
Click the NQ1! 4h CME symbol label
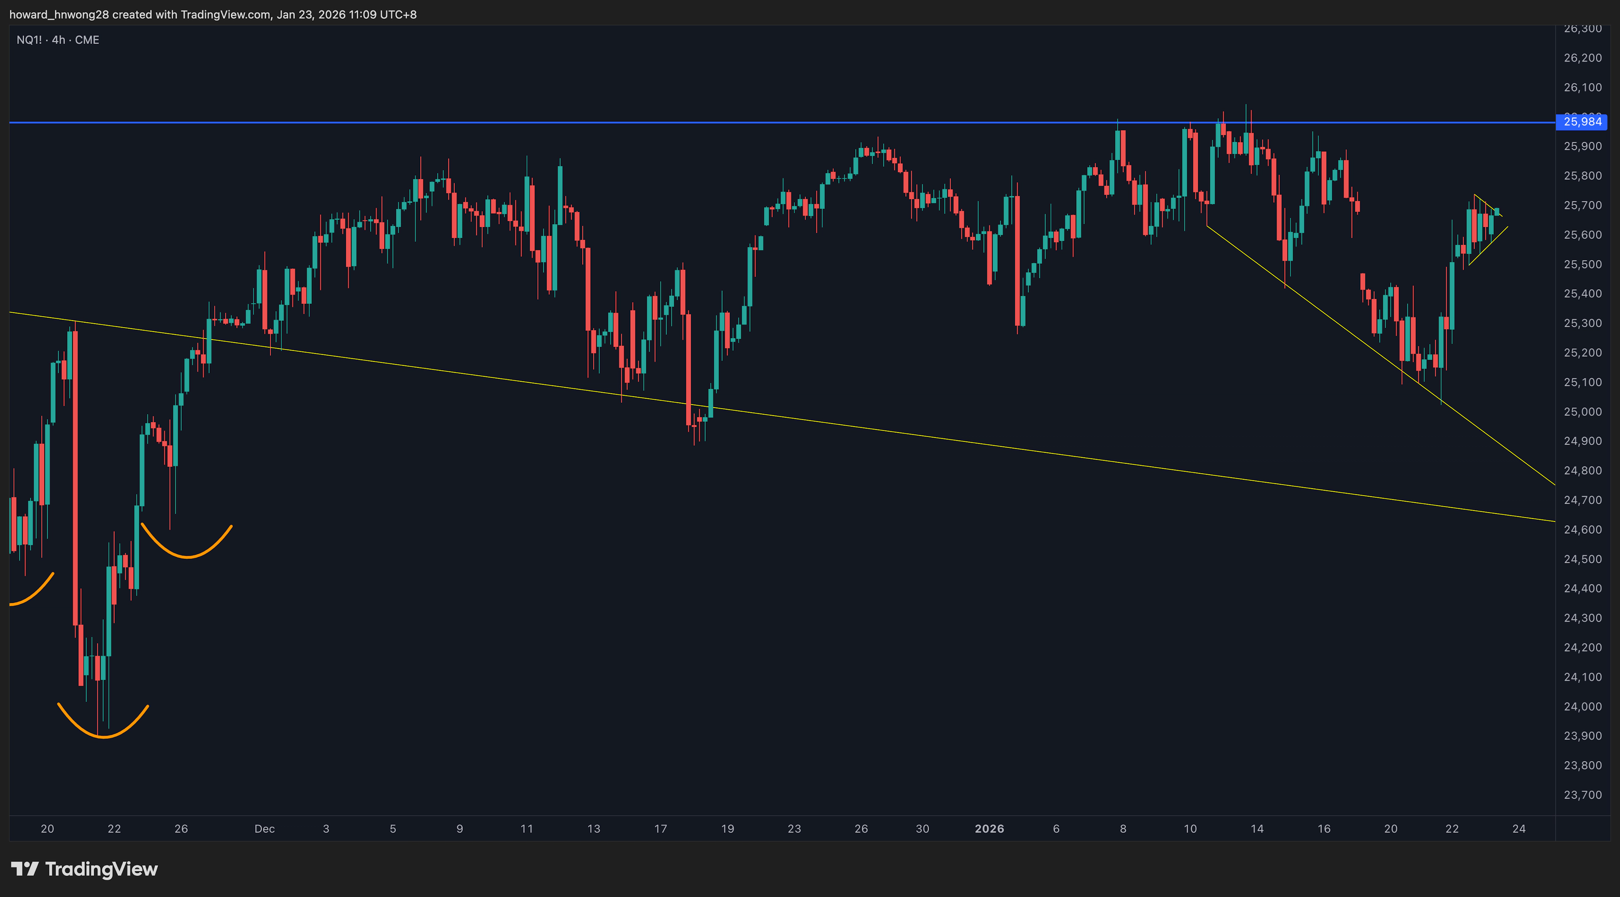coord(58,40)
